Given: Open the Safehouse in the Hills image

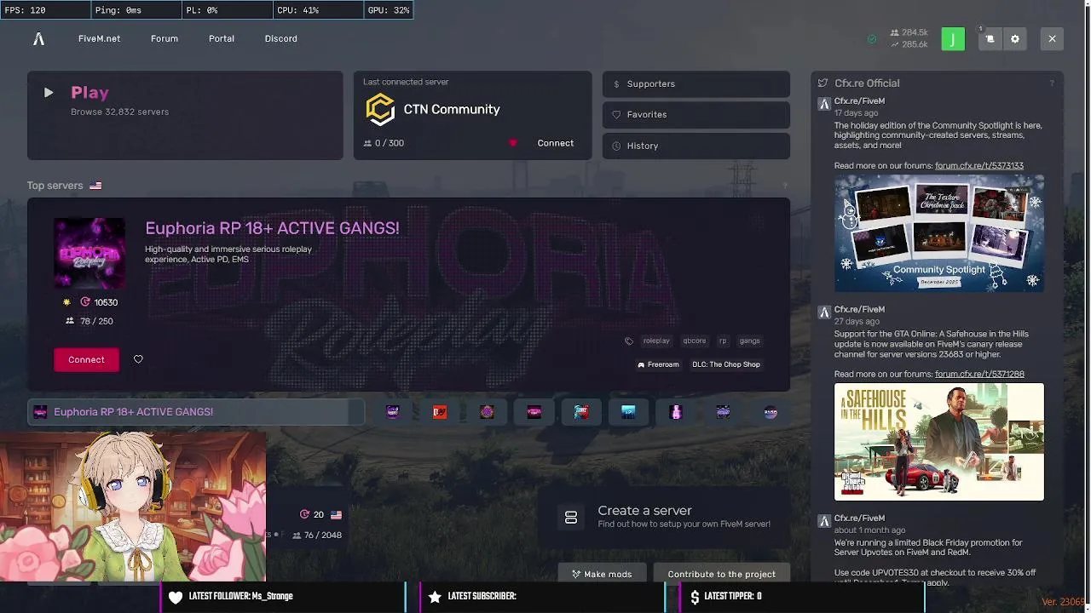Looking at the screenshot, I should (x=939, y=442).
